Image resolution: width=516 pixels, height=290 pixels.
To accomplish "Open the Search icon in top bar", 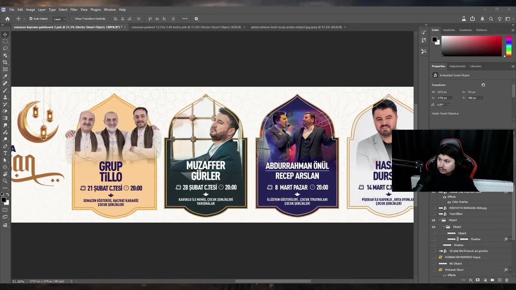I will tap(491, 19).
